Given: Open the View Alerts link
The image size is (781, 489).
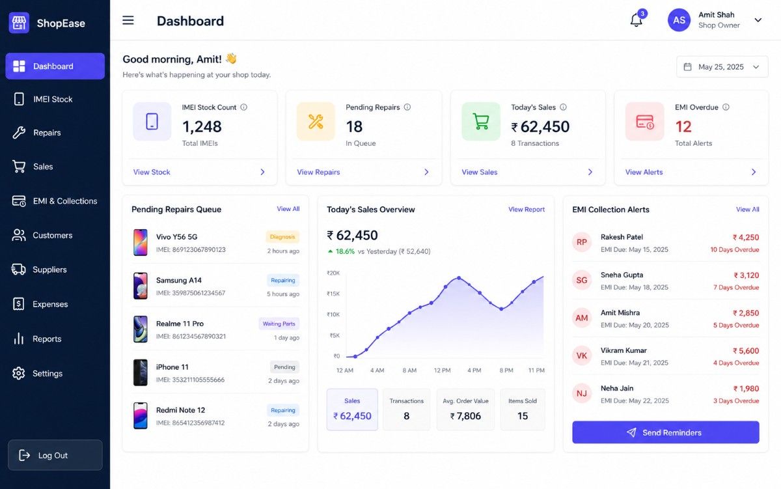Looking at the screenshot, I should [644, 172].
